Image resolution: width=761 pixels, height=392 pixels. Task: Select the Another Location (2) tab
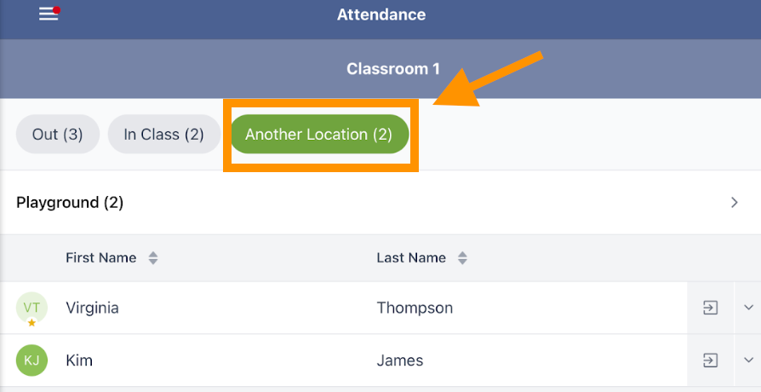319,135
